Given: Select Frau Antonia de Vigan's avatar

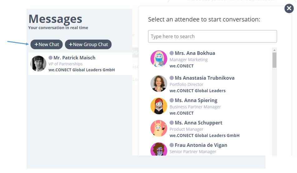Looking at the screenshot, I should pos(159,149).
